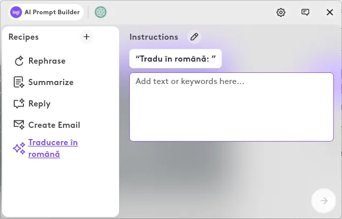Screen dimensions: 342x219
Task: Select the Reply recipe text
Action: click(39, 104)
